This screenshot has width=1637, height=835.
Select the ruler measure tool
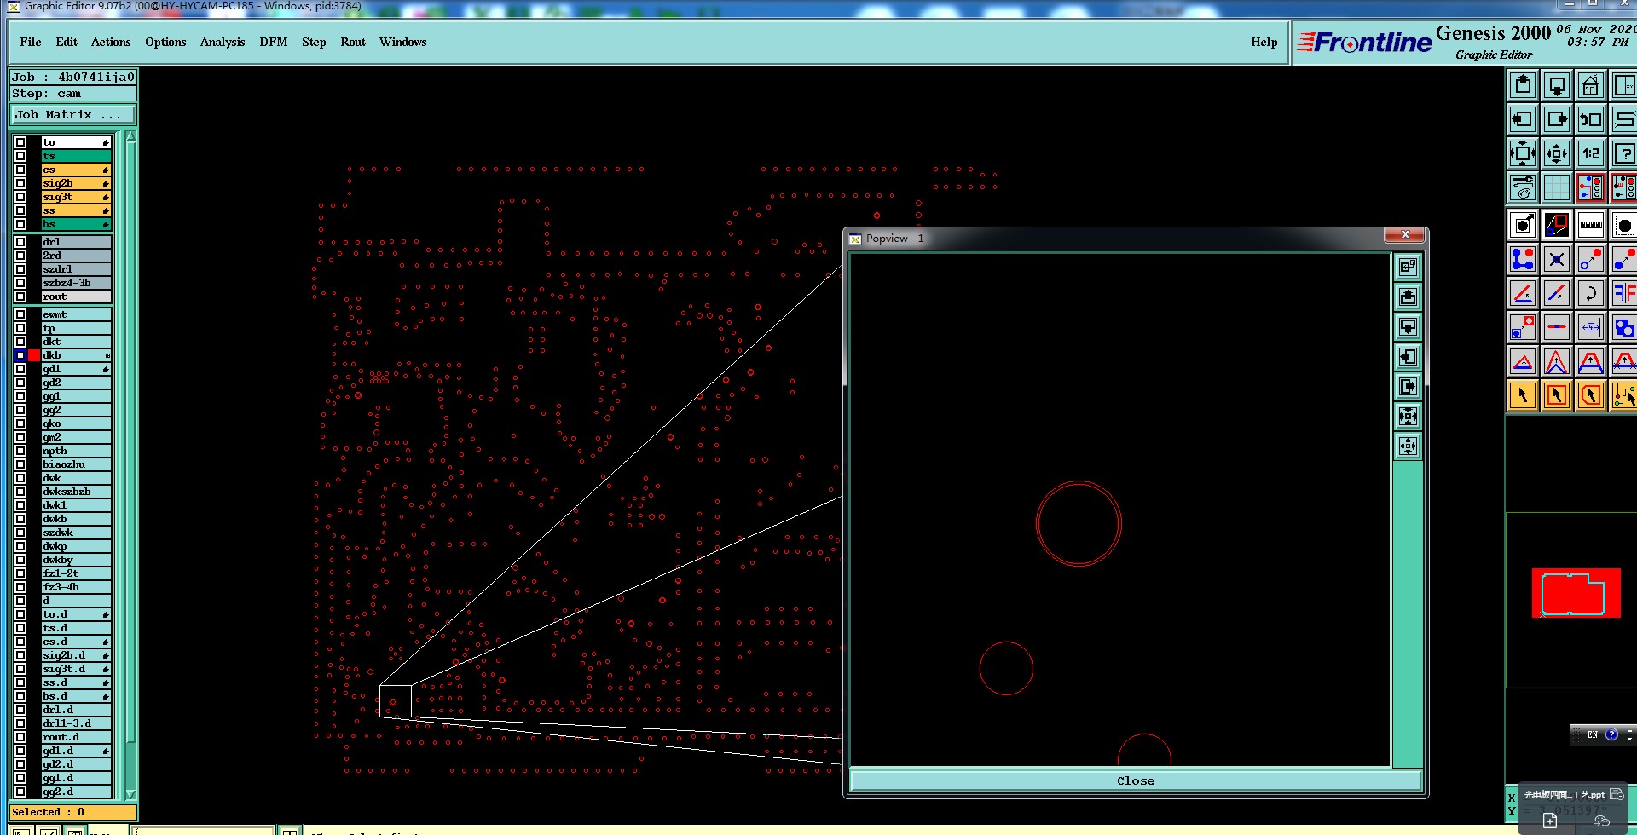(x=1591, y=226)
